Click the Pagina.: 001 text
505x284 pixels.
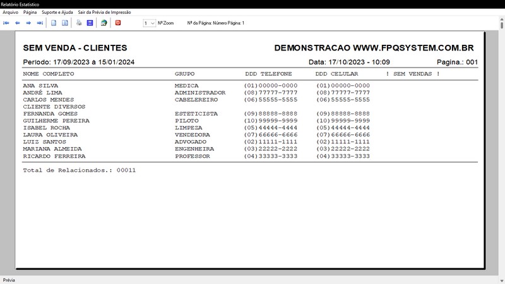point(457,62)
